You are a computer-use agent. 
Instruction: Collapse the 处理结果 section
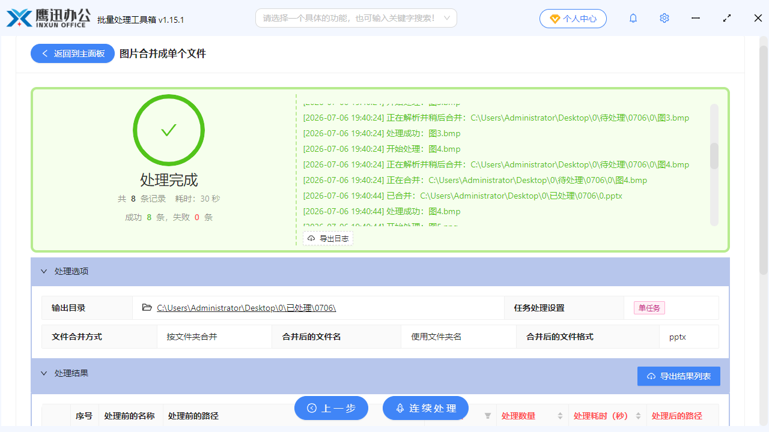coord(44,373)
